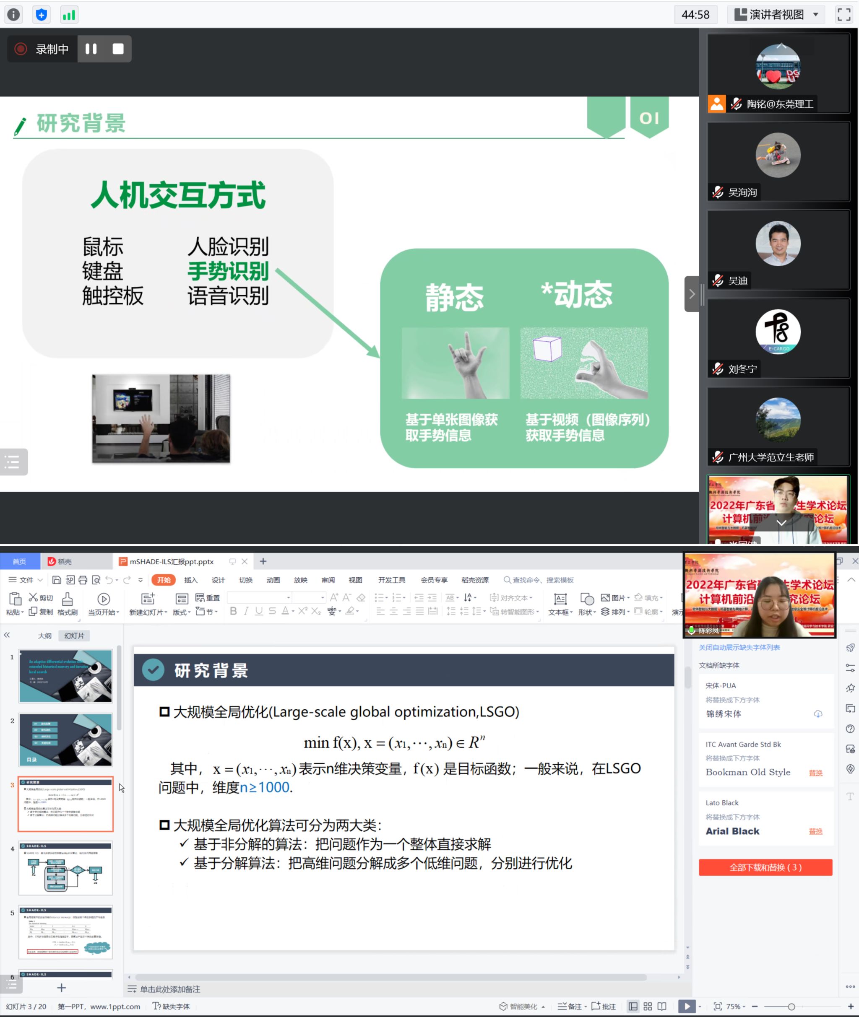Open the 演讲者视图 layout dropdown
This screenshot has width=859, height=1017.
(x=777, y=15)
